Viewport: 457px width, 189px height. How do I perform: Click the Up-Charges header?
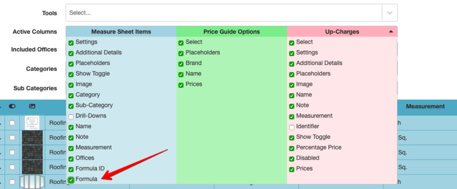[342, 32]
